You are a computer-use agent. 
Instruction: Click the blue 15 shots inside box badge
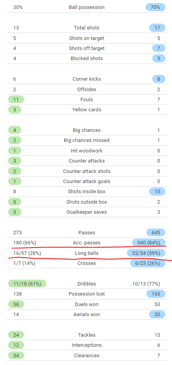click(157, 192)
